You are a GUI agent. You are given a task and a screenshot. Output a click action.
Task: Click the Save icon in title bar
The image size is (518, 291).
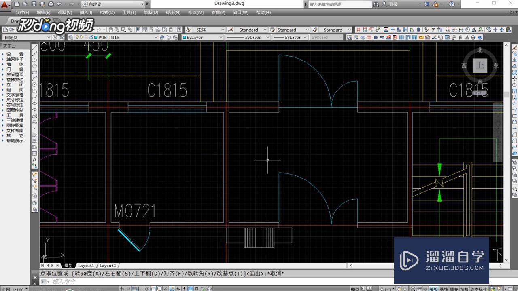point(34,4)
